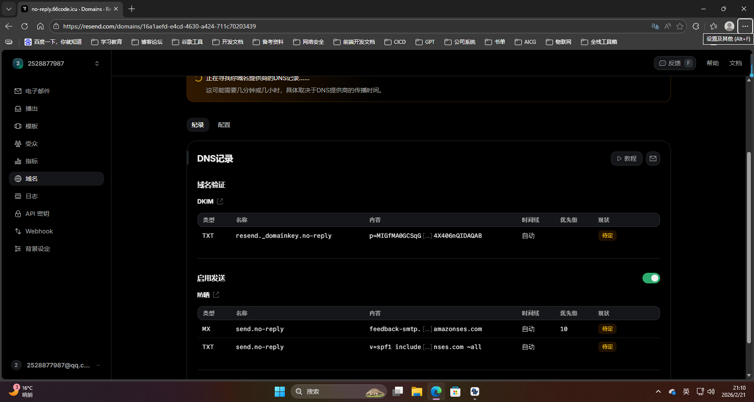
Task: Click the browser back arrow
Action: pos(9,26)
